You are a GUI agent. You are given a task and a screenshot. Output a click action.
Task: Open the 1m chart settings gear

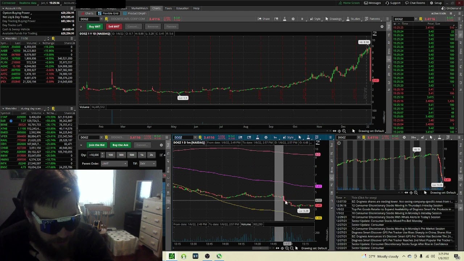266,137
